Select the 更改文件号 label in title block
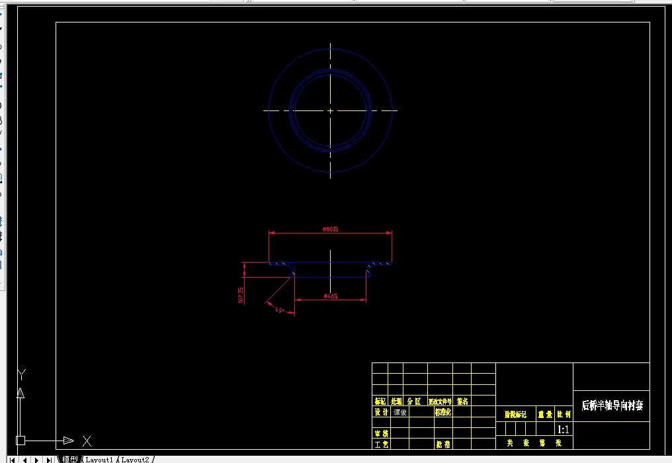This screenshot has width=672, height=463. pyautogui.click(x=440, y=401)
